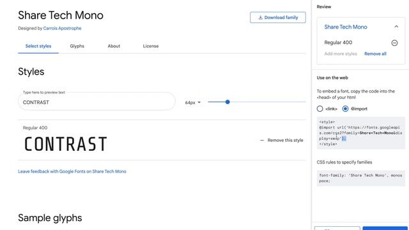Open the Glyphs tab
This screenshot has width=409, height=230.
77,46
